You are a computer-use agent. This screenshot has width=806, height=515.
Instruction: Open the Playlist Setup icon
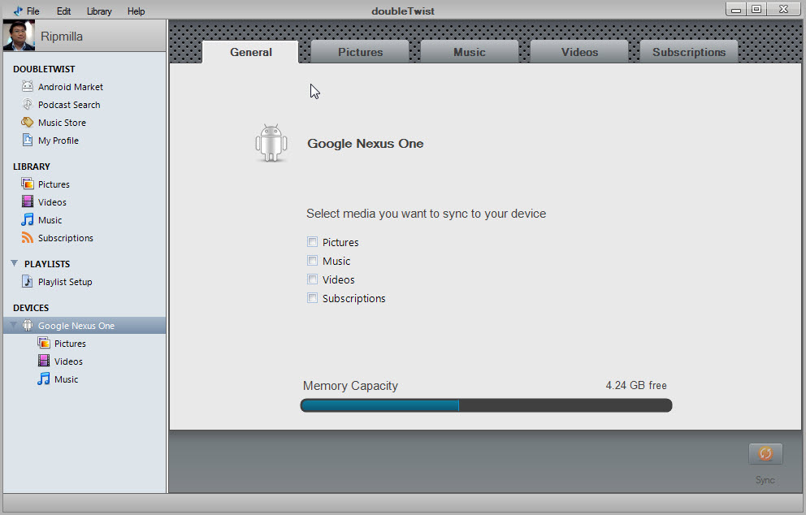point(28,282)
